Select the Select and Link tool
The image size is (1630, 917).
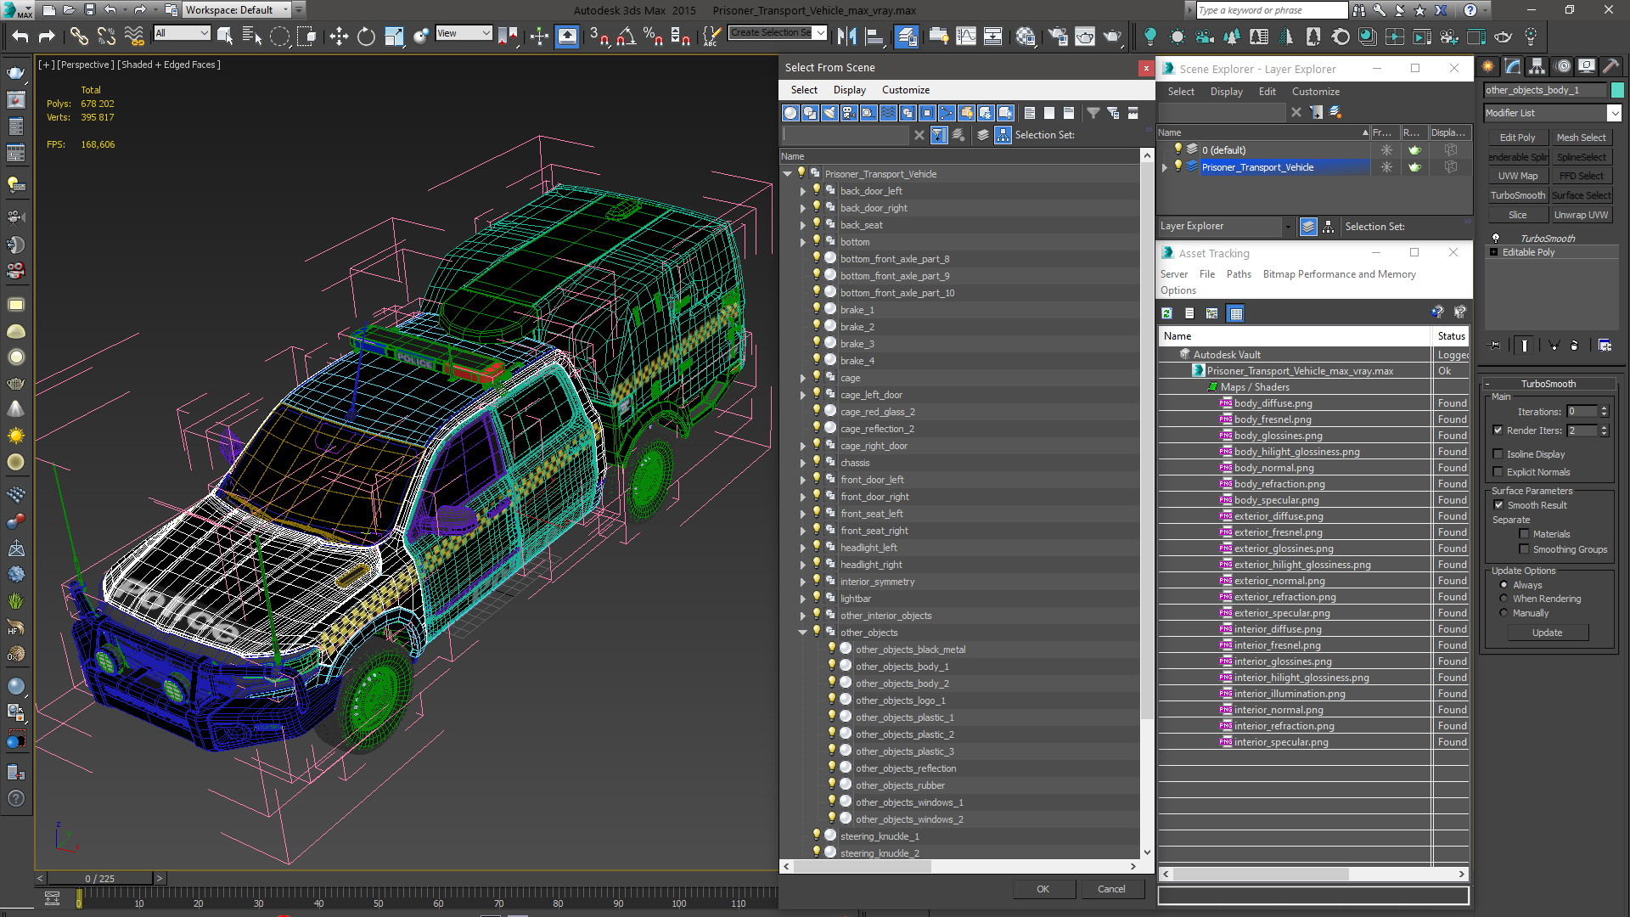tap(78, 36)
